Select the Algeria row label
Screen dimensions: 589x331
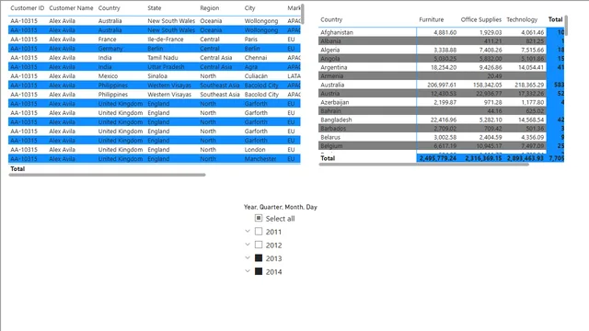(329, 50)
